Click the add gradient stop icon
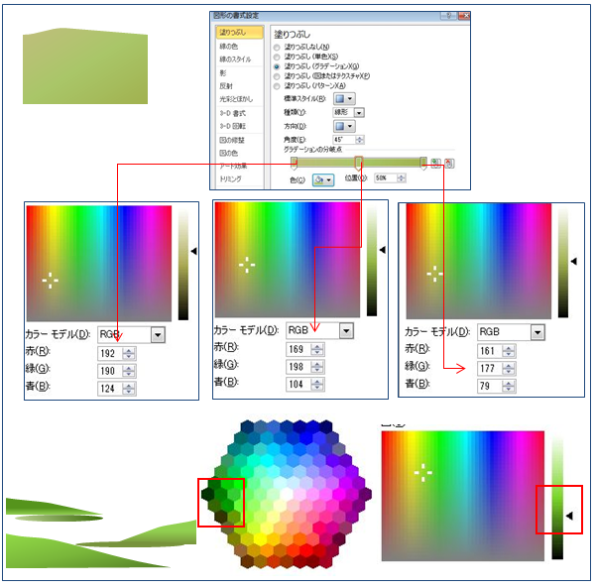The height and width of the screenshot is (588, 595). (x=435, y=163)
